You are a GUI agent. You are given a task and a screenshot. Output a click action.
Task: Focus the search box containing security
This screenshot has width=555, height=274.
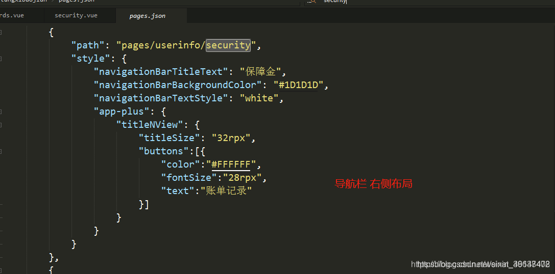point(429,2)
